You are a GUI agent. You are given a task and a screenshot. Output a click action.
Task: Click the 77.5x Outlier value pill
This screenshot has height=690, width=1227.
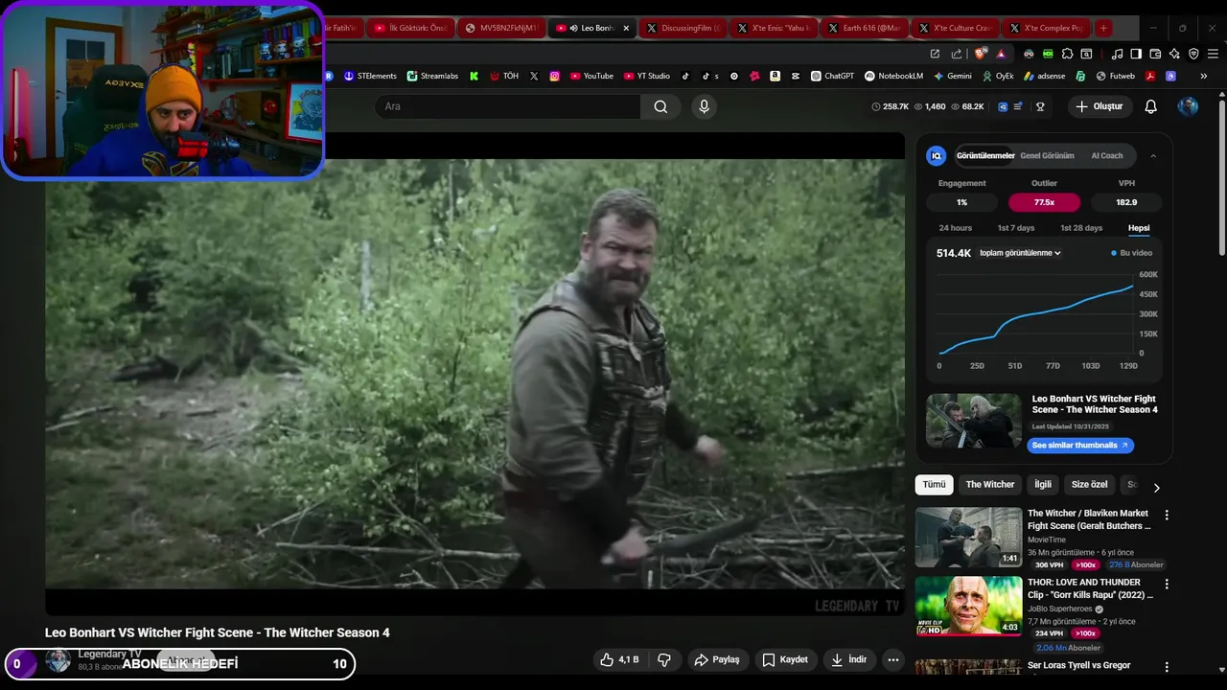coord(1044,202)
